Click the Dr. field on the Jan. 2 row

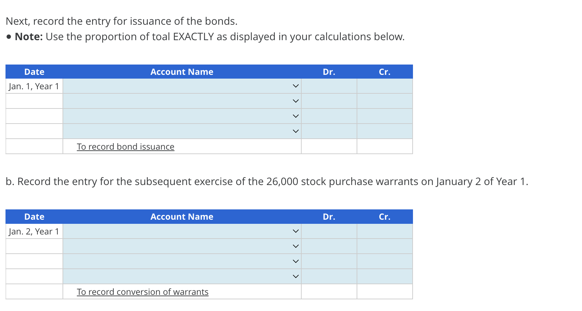tap(329, 231)
